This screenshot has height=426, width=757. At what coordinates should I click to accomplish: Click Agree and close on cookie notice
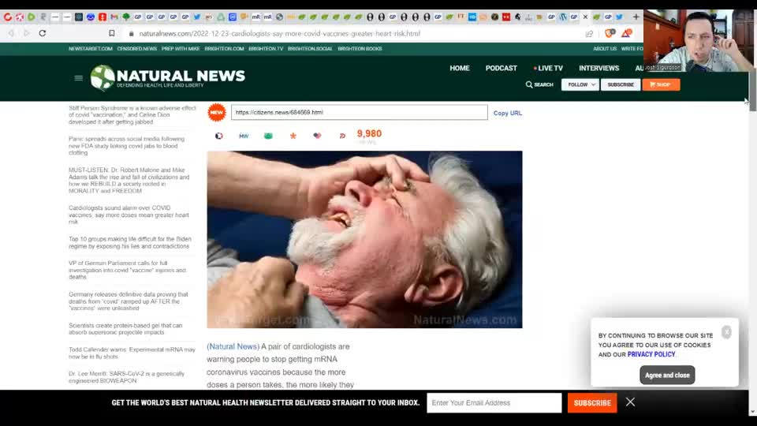(x=667, y=375)
